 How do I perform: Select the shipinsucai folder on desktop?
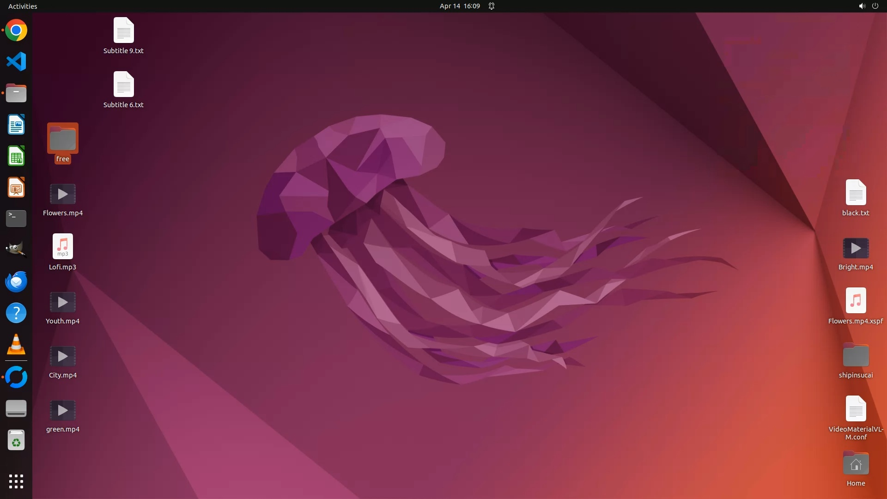(856, 356)
